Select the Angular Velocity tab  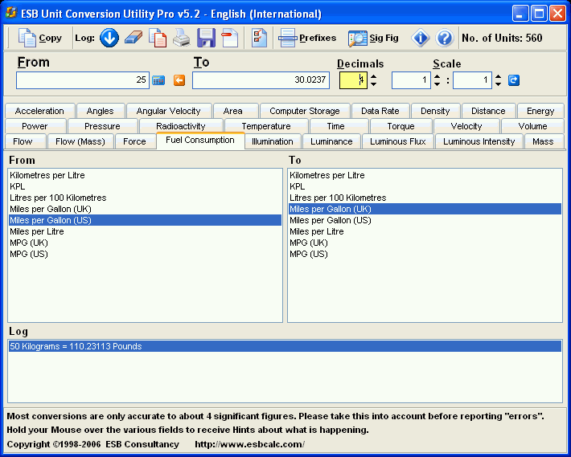169,111
